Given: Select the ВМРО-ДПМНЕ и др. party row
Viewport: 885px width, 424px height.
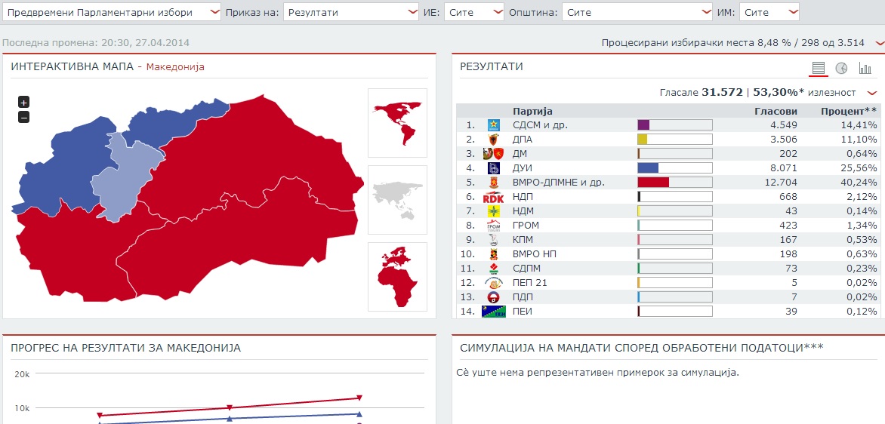Looking at the screenshot, I should point(559,183).
